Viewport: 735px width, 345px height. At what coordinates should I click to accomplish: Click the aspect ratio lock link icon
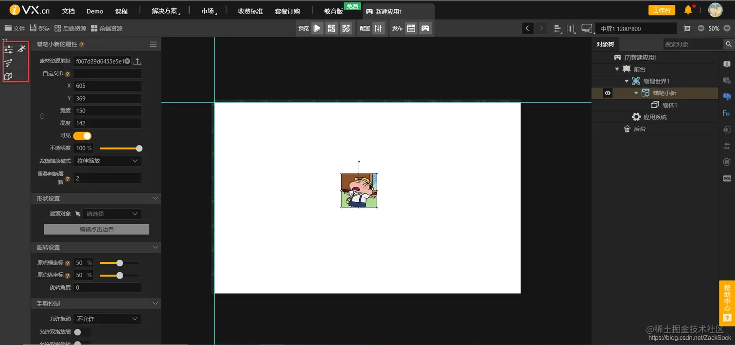(41, 116)
